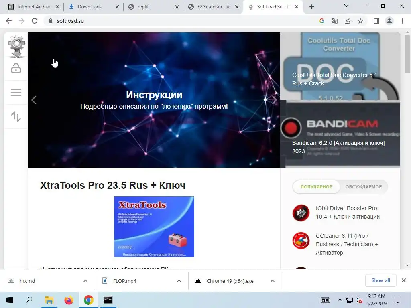Click the address bar URL softload.su

(x=70, y=21)
